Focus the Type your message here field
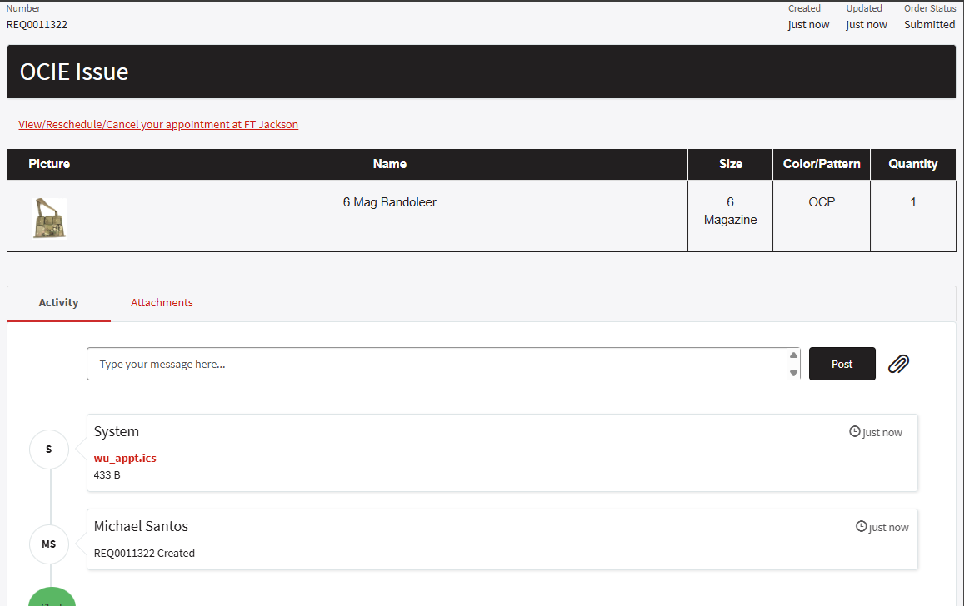Viewport: 964px width, 606px height. coord(437,365)
